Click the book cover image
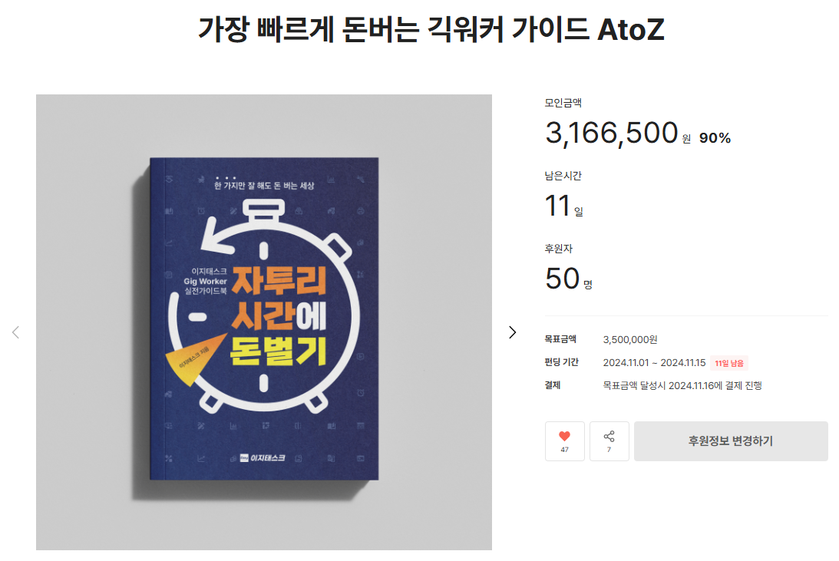The width and height of the screenshot is (839, 561). click(264, 322)
